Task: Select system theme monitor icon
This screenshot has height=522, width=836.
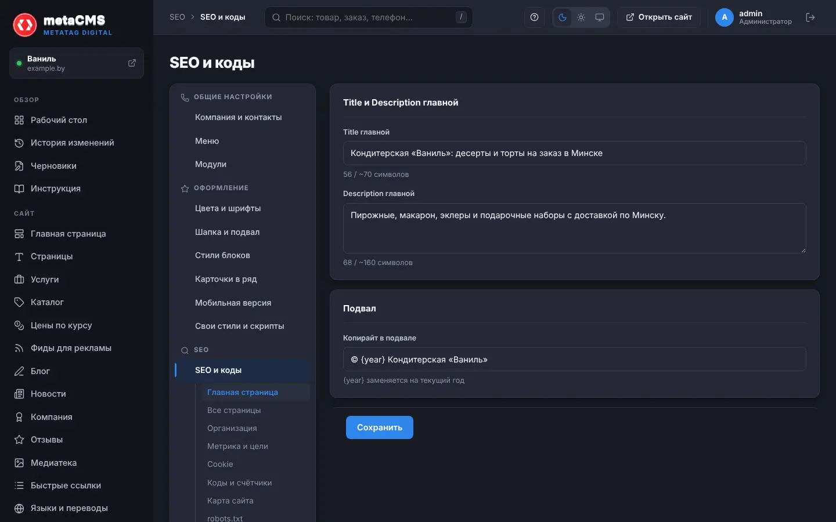Action: [600, 17]
